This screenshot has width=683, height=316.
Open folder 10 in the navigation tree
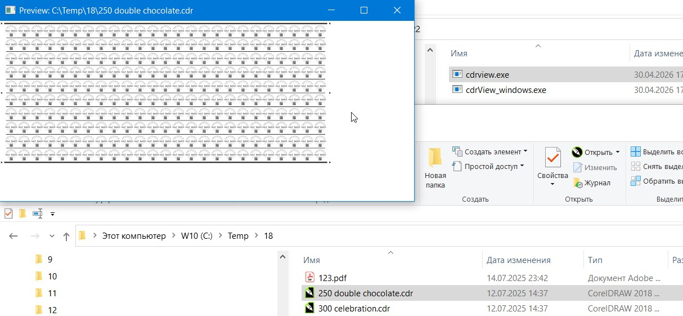(x=52, y=276)
